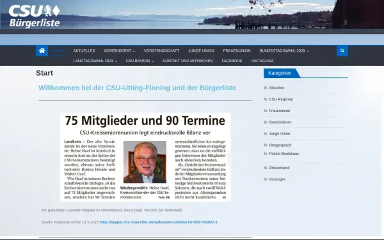Go to Aktuelles in the navigation
Screen dimensions: 384x240
(84, 51)
